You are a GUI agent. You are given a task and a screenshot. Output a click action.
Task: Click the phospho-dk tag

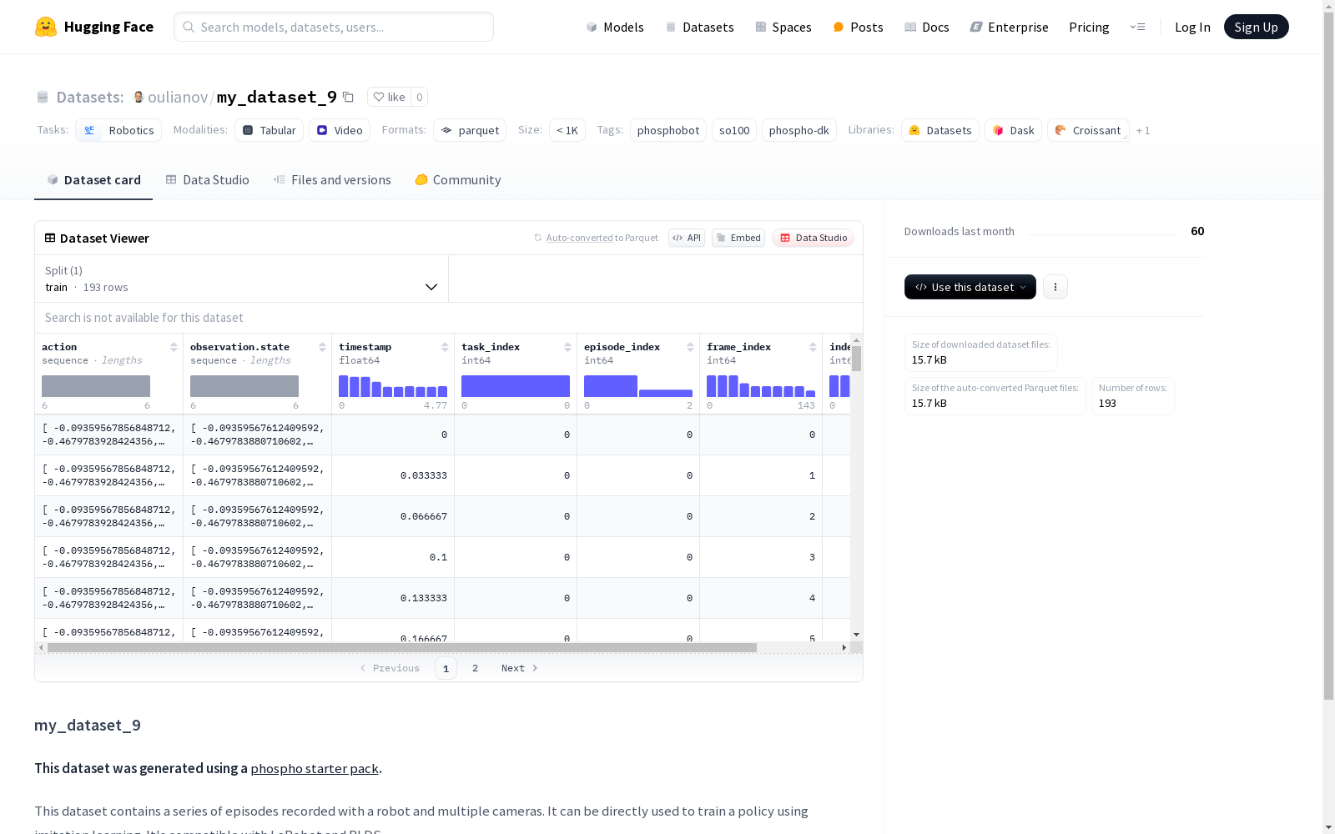pos(799,130)
